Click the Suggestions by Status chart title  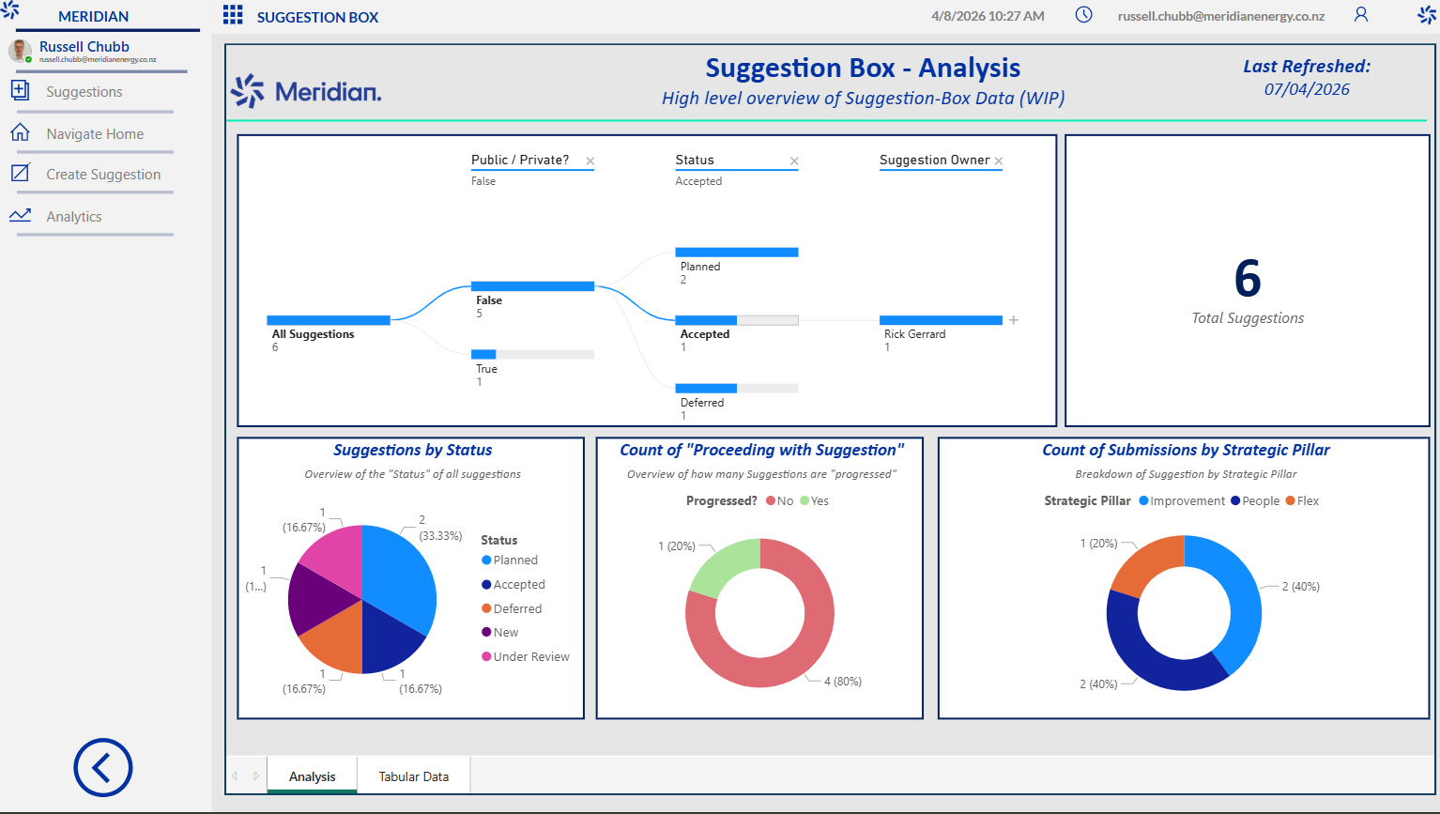click(x=412, y=451)
